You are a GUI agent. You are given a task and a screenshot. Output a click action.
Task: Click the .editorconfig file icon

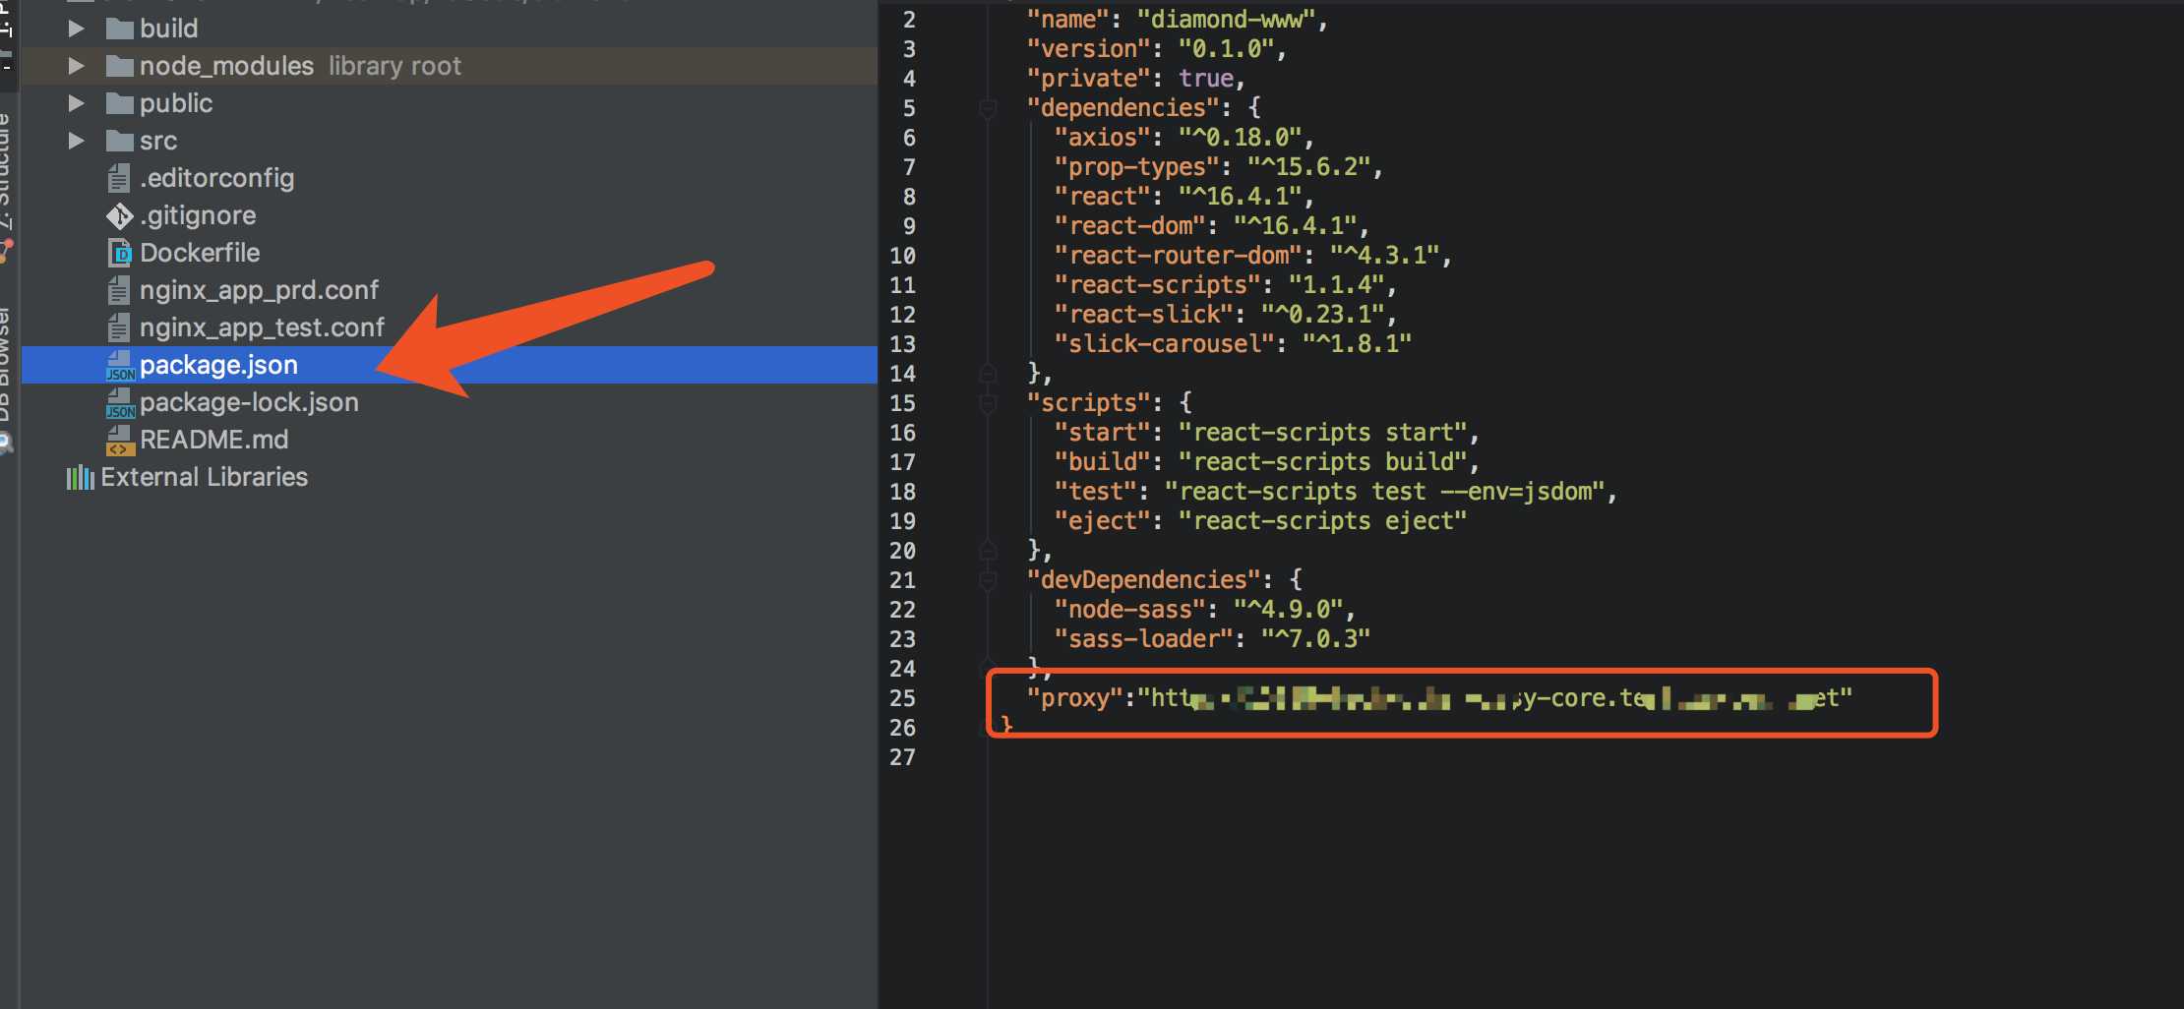(119, 178)
